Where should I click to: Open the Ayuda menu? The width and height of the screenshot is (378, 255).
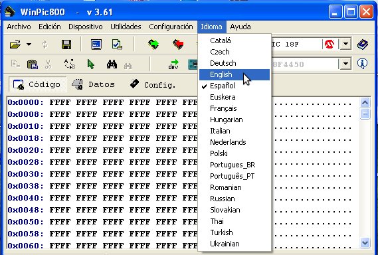pyautogui.click(x=240, y=27)
